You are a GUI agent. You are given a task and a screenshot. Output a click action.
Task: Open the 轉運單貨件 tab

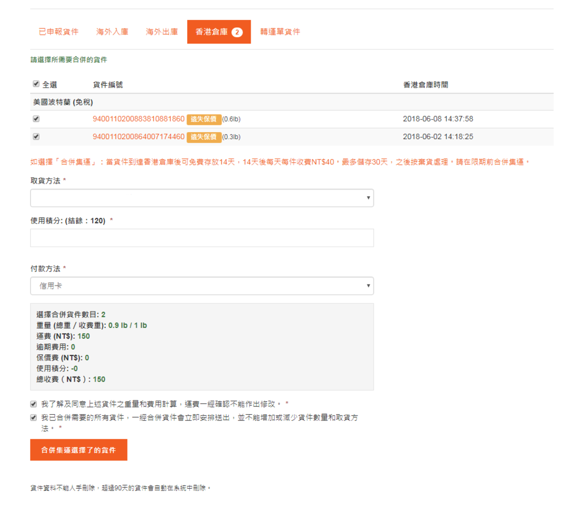280,32
